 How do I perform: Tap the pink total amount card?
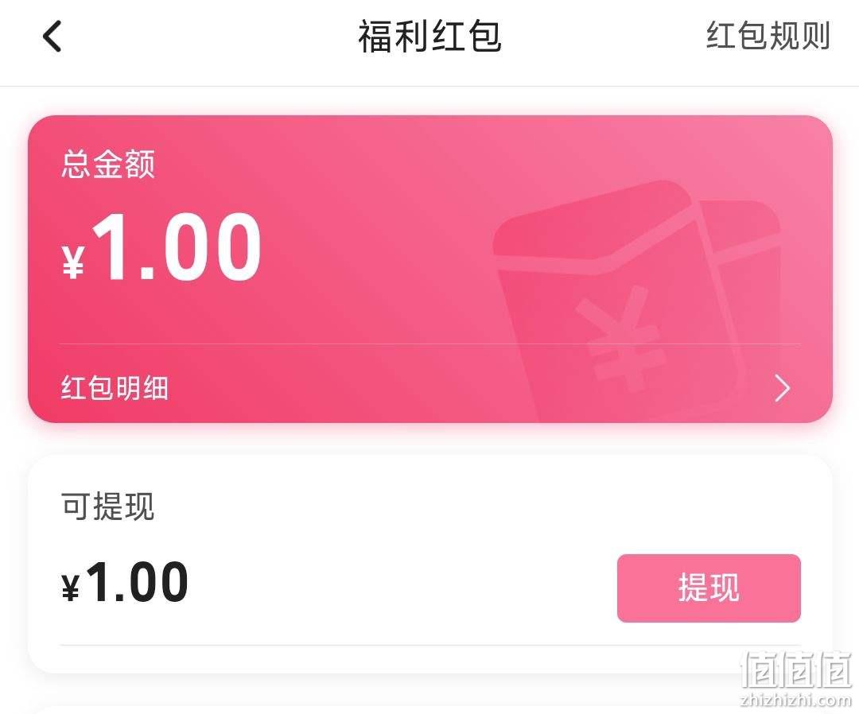pyautogui.click(x=430, y=269)
